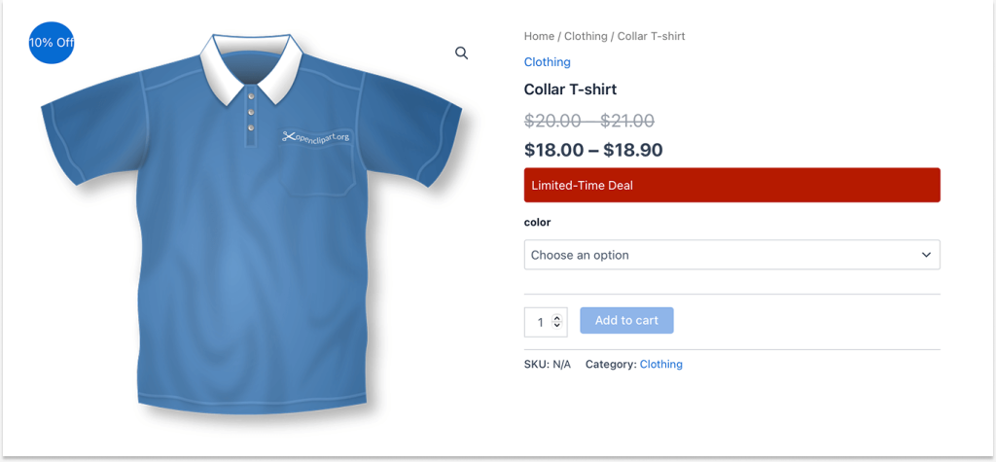Increase the quantity with the up stepper arrow
The height and width of the screenshot is (462, 996).
pyautogui.click(x=556, y=317)
